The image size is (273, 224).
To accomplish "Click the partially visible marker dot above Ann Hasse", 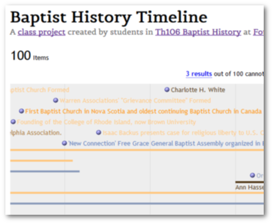I will 252,175.
